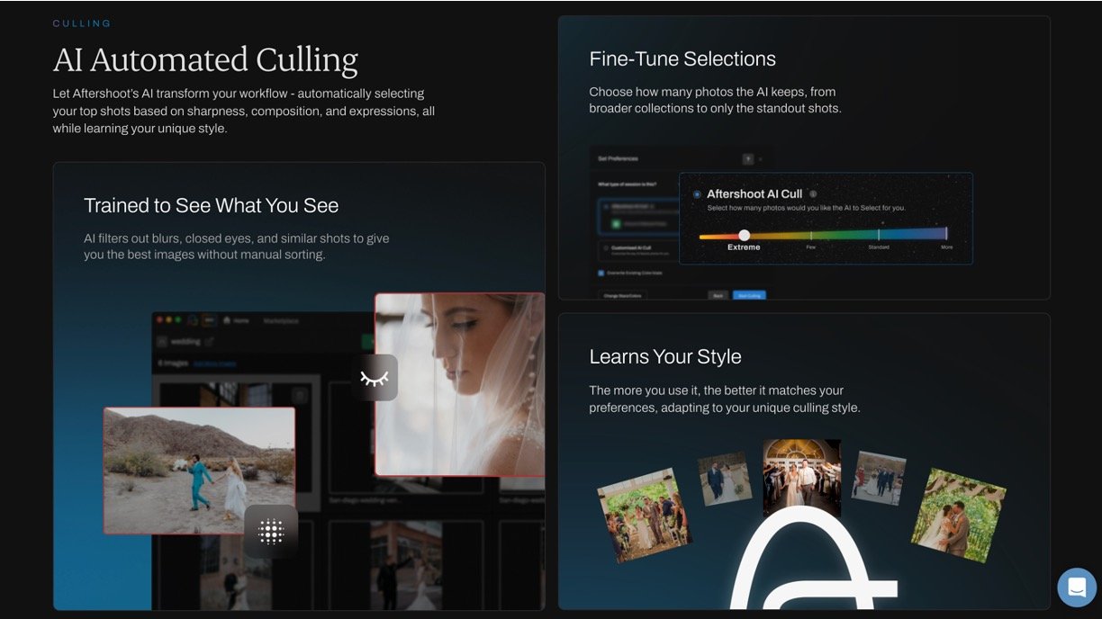Click the desert couple walking photo
Viewport: 1102px width, 619px height.
pyautogui.click(x=199, y=471)
